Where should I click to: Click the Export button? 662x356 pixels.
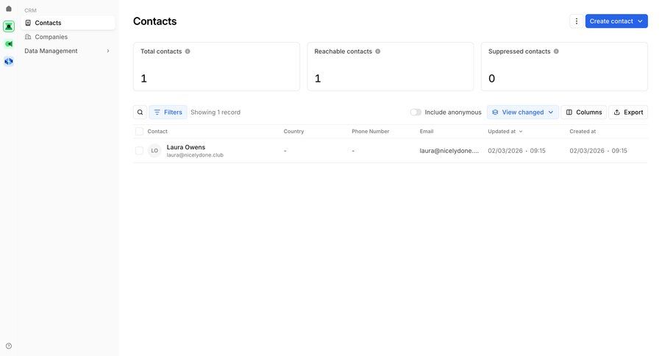628,113
